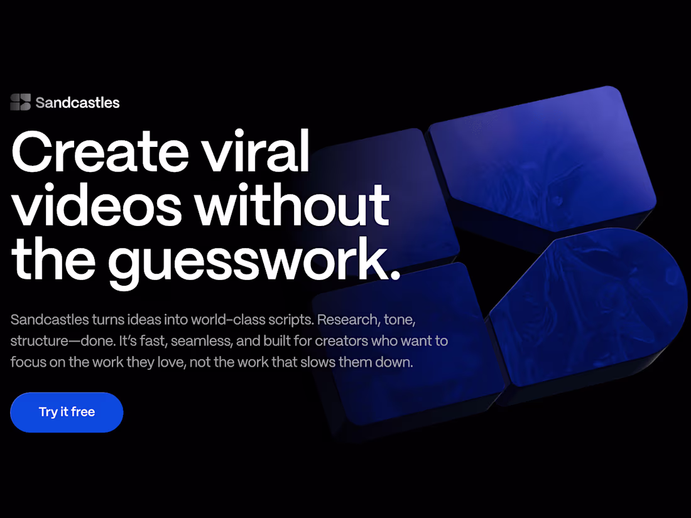This screenshot has width=691, height=518.
Task: Select the bottom-right tile of the logo mark
Action: pos(25,106)
